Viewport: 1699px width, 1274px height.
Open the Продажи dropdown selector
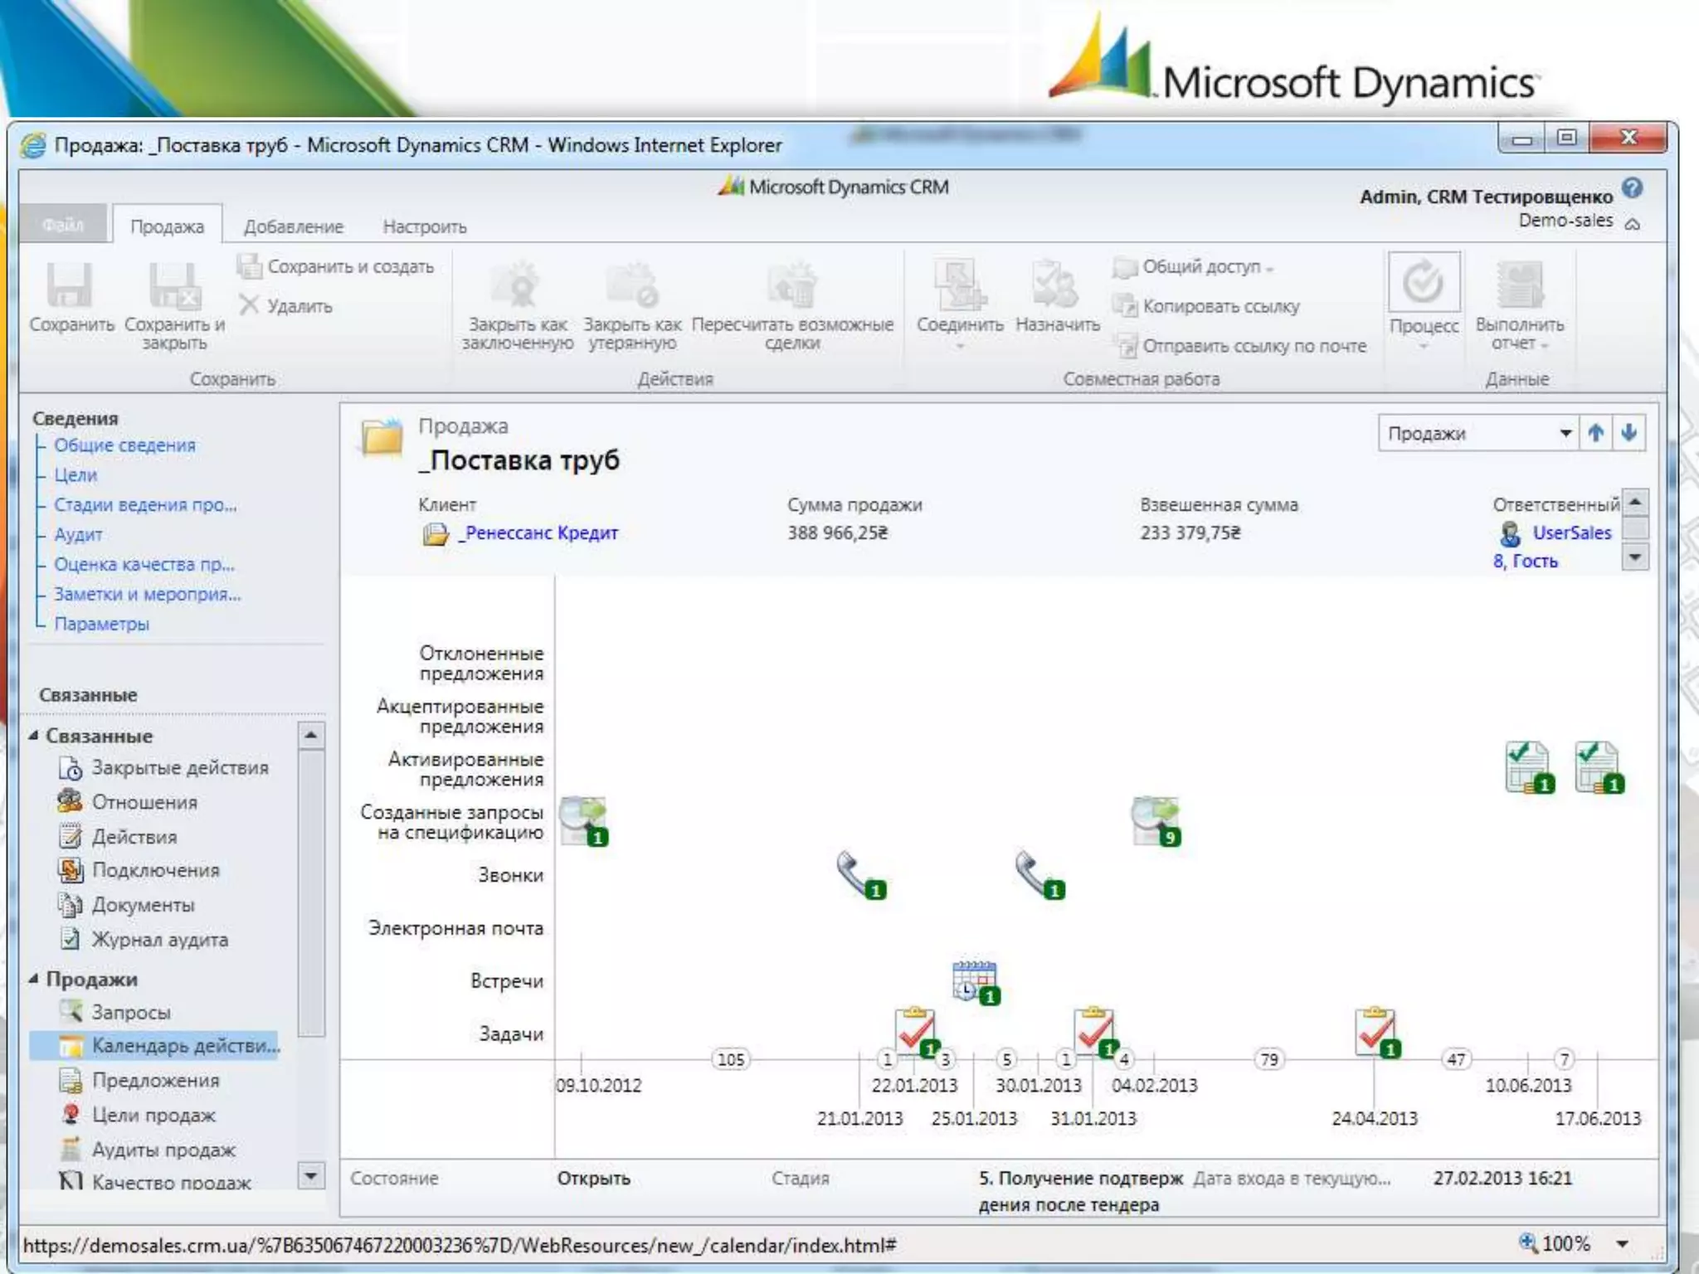point(1565,433)
